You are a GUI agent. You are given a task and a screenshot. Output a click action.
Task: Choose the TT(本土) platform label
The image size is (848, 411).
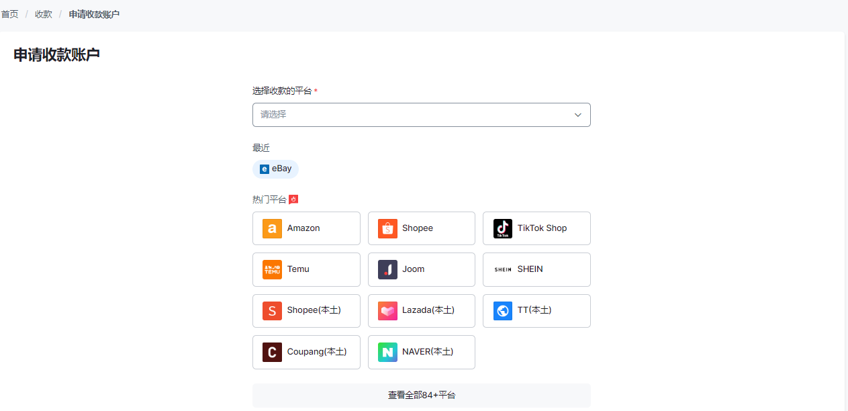point(534,310)
